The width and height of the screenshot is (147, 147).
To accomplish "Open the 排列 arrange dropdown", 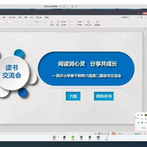I will (x=64, y=25).
